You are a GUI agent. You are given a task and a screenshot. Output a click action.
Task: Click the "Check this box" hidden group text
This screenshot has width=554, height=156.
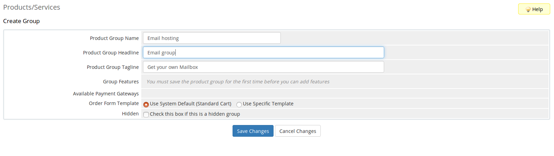click(195, 114)
